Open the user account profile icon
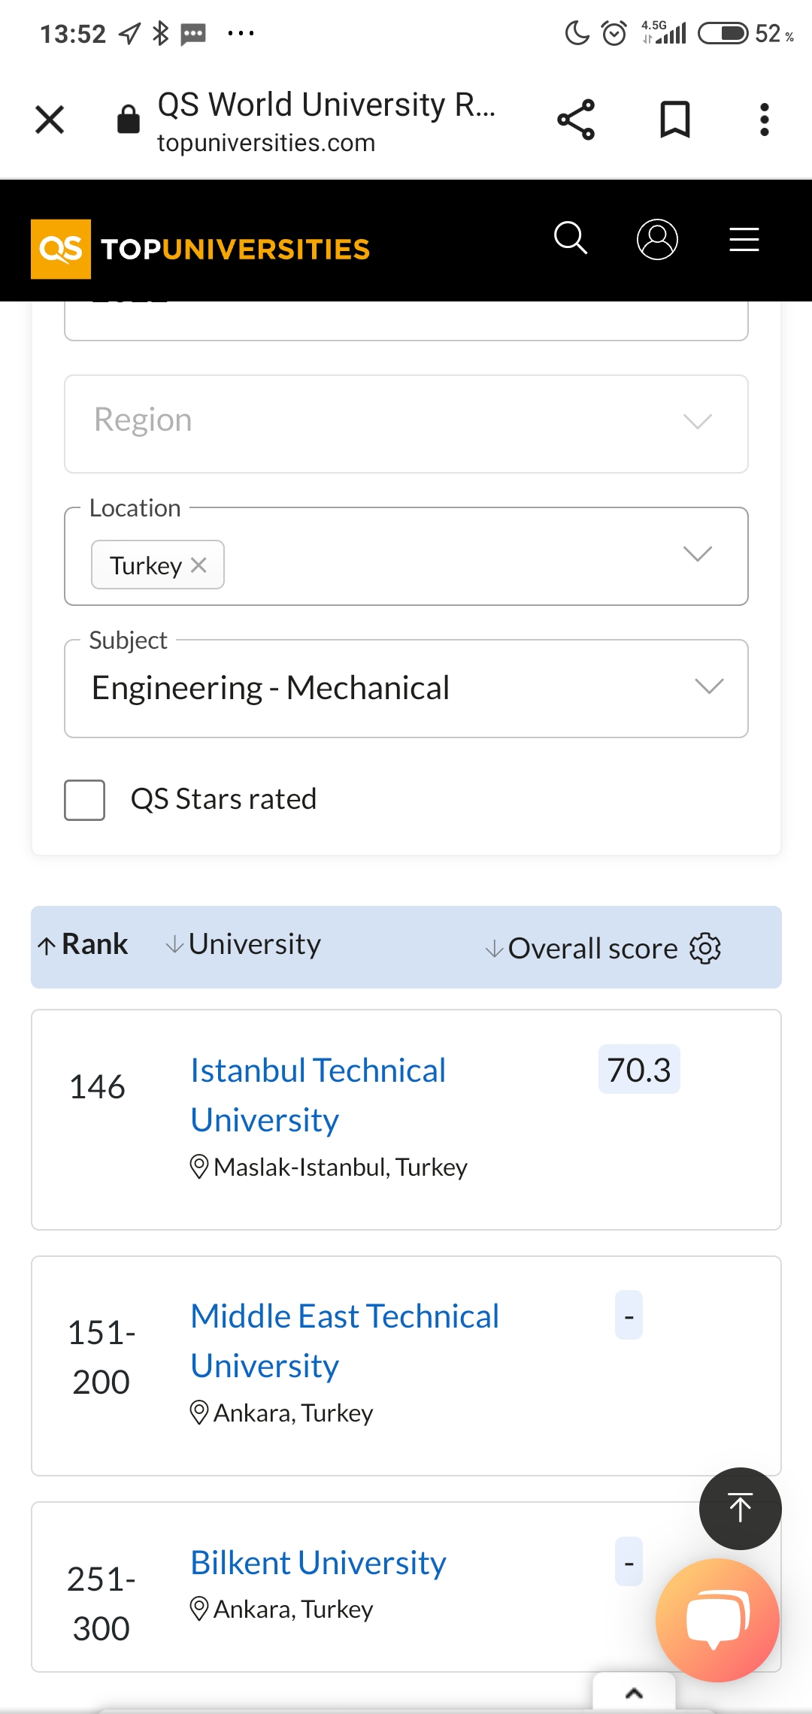The image size is (812, 1714). (x=657, y=239)
